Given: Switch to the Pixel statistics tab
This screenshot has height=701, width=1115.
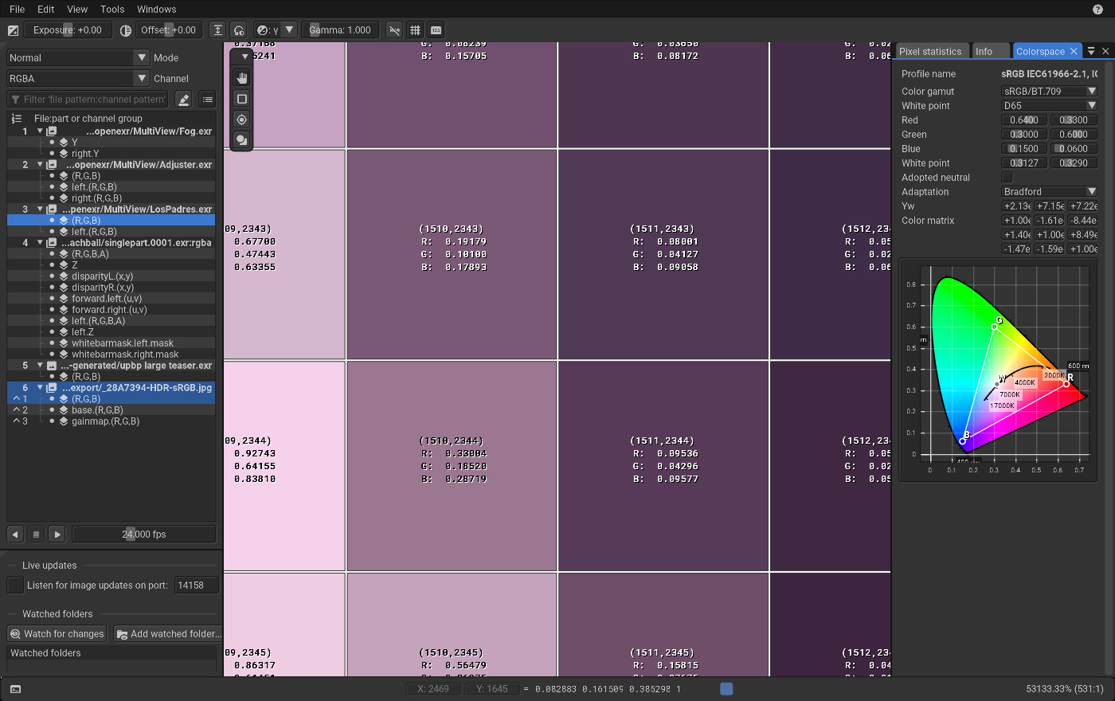Looking at the screenshot, I should click(930, 51).
